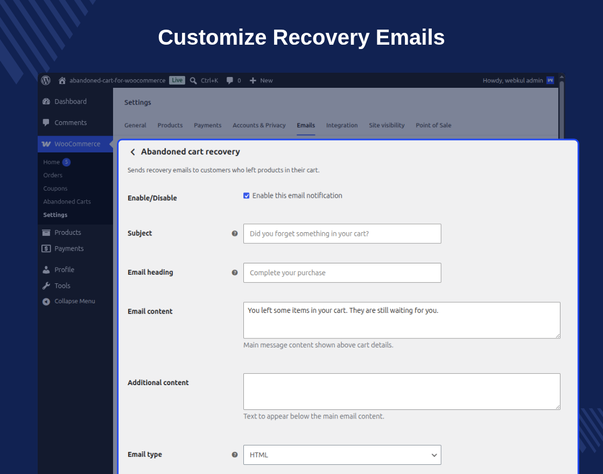Switch to the Payments settings tab
The image size is (603, 474).
[x=208, y=126]
